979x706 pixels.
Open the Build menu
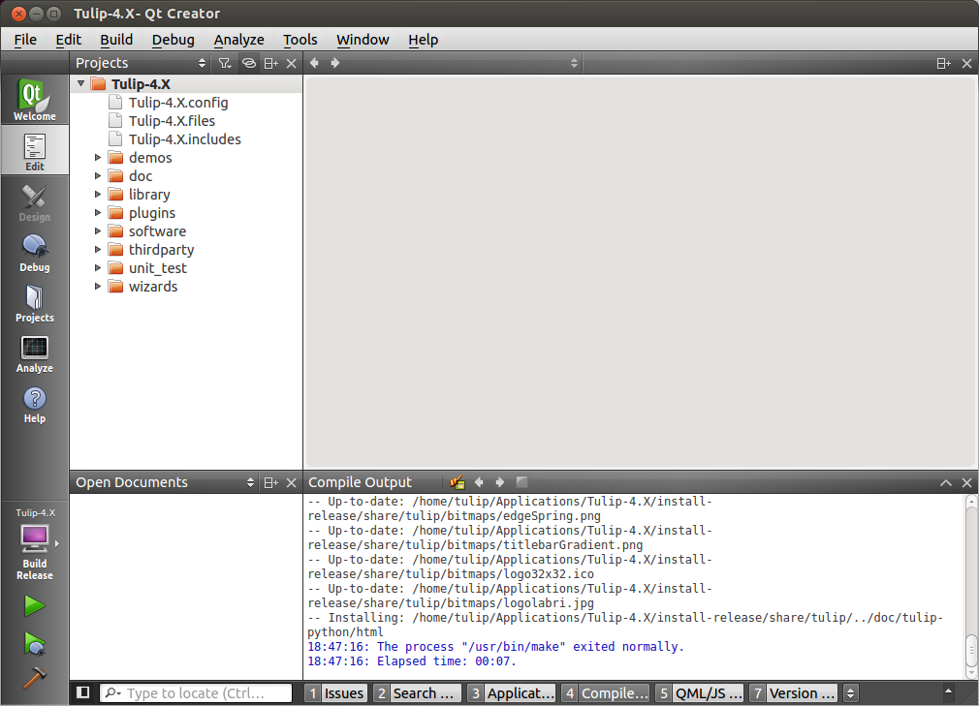(x=116, y=40)
